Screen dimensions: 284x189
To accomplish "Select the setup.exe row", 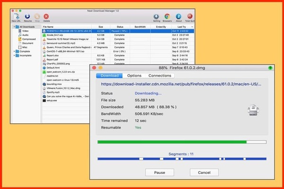I will click(x=66, y=101).
